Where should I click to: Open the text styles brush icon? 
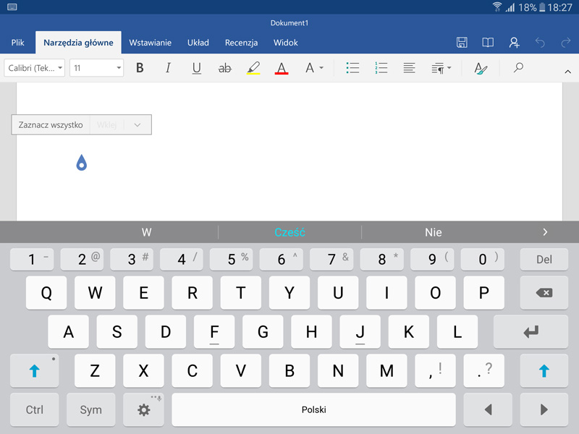(x=481, y=68)
